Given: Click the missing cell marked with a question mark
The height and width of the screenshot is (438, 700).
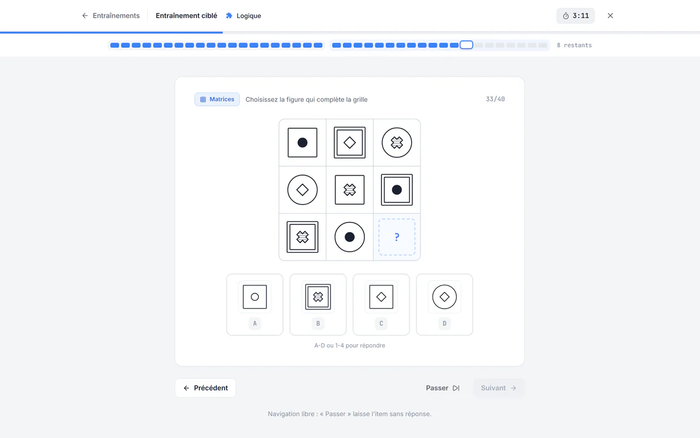Looking at the screenshot, I should click(x=397, y=237).
